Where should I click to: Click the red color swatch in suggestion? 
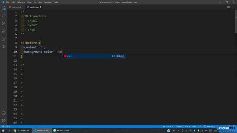[65, 56]
